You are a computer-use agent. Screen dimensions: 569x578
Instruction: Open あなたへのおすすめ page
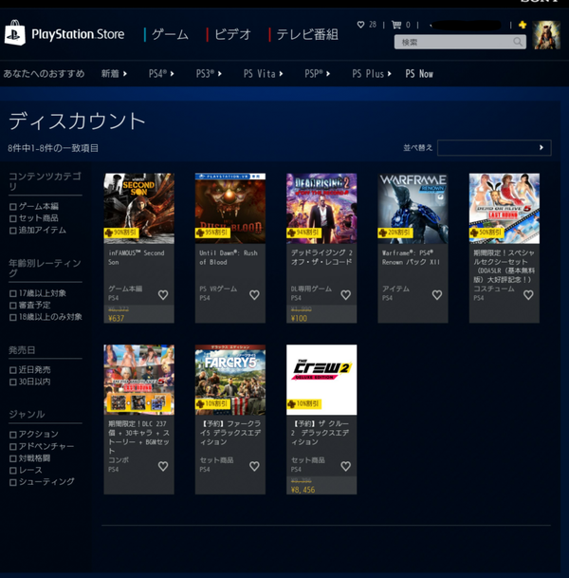(44, 74)
